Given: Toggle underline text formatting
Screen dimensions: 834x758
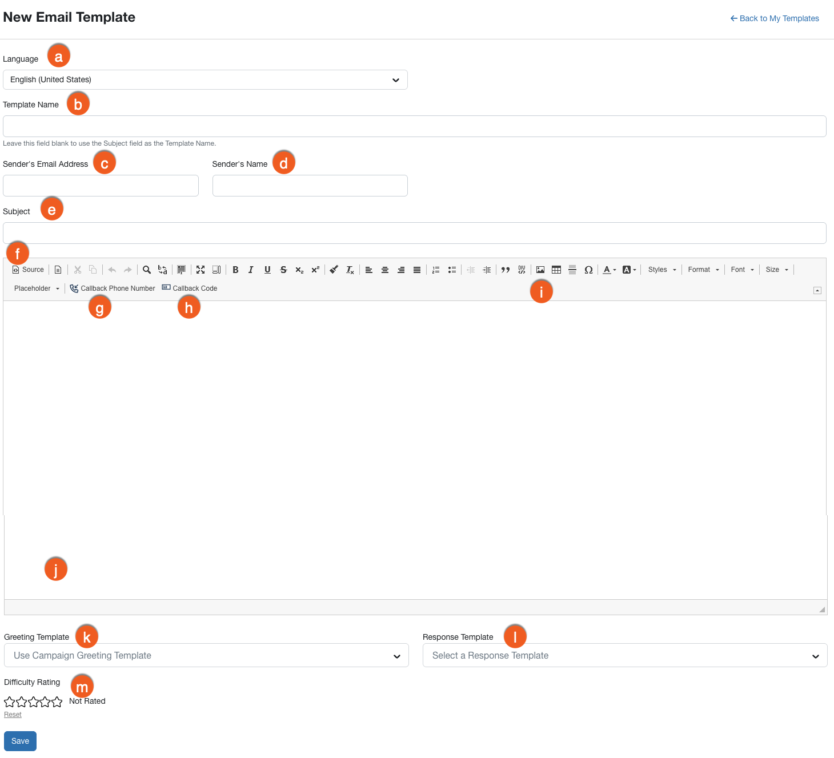Looking at the screenshot, I should [267, 269].
